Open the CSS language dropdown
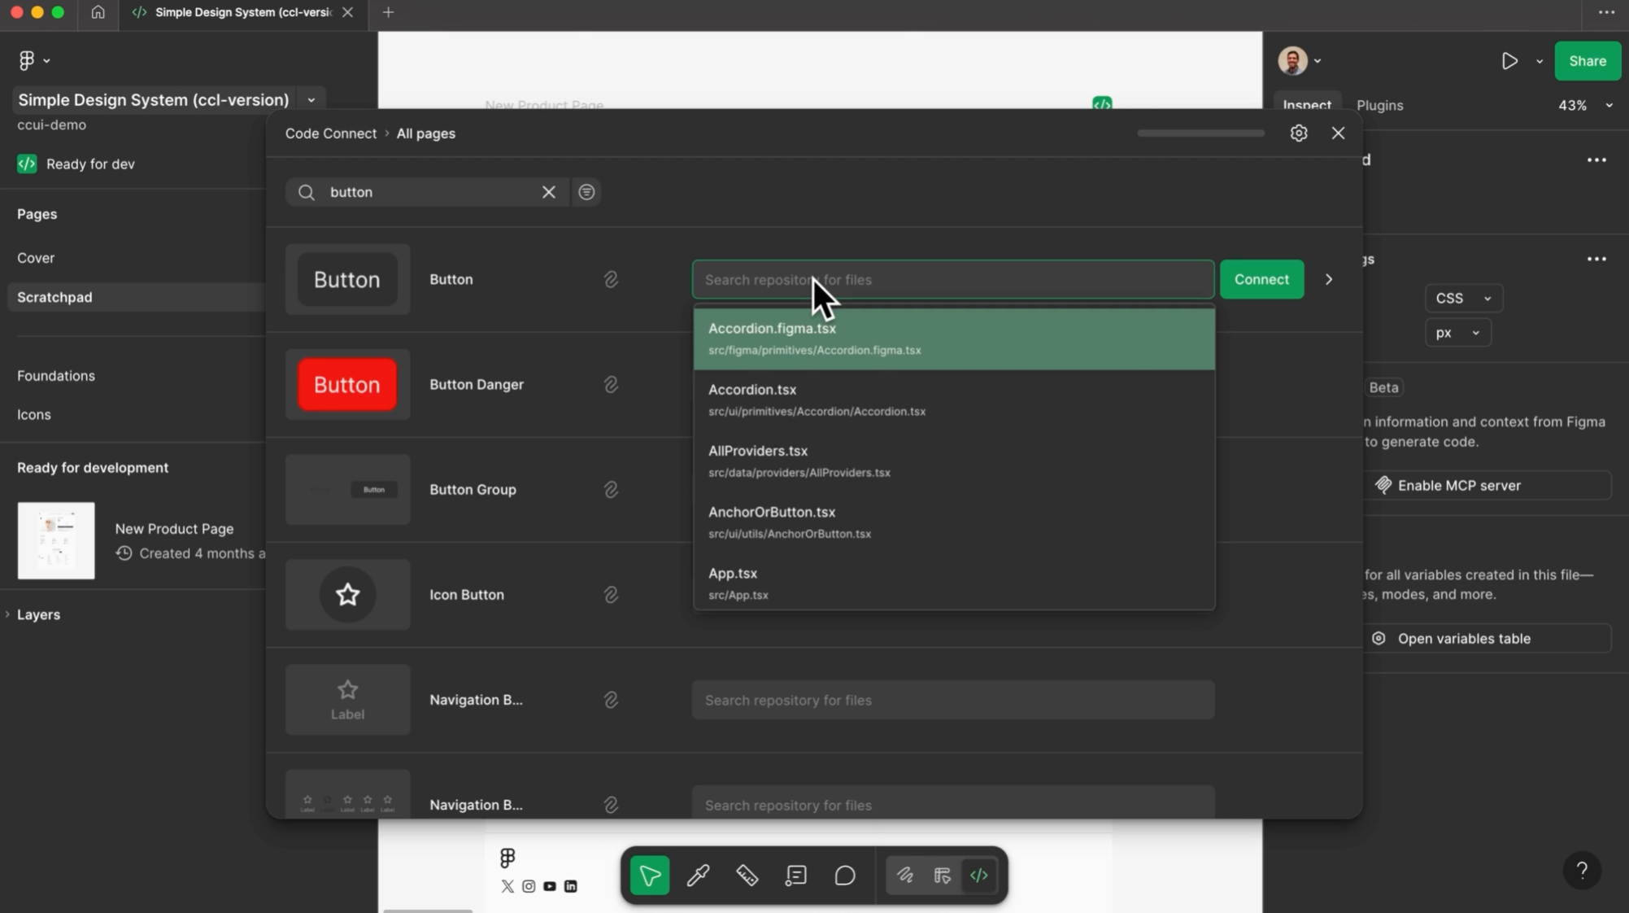 (1462, 298)
